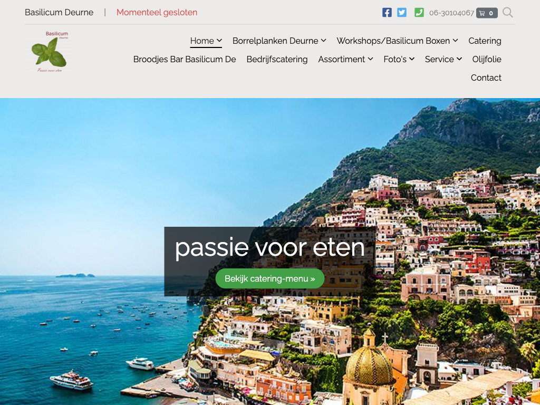Screen dimensions: 540x405
Task: Click the Bekijk catering-menu button
Action: (270, 278)
